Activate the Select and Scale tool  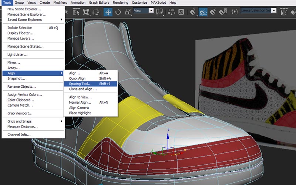pos(128,12)
